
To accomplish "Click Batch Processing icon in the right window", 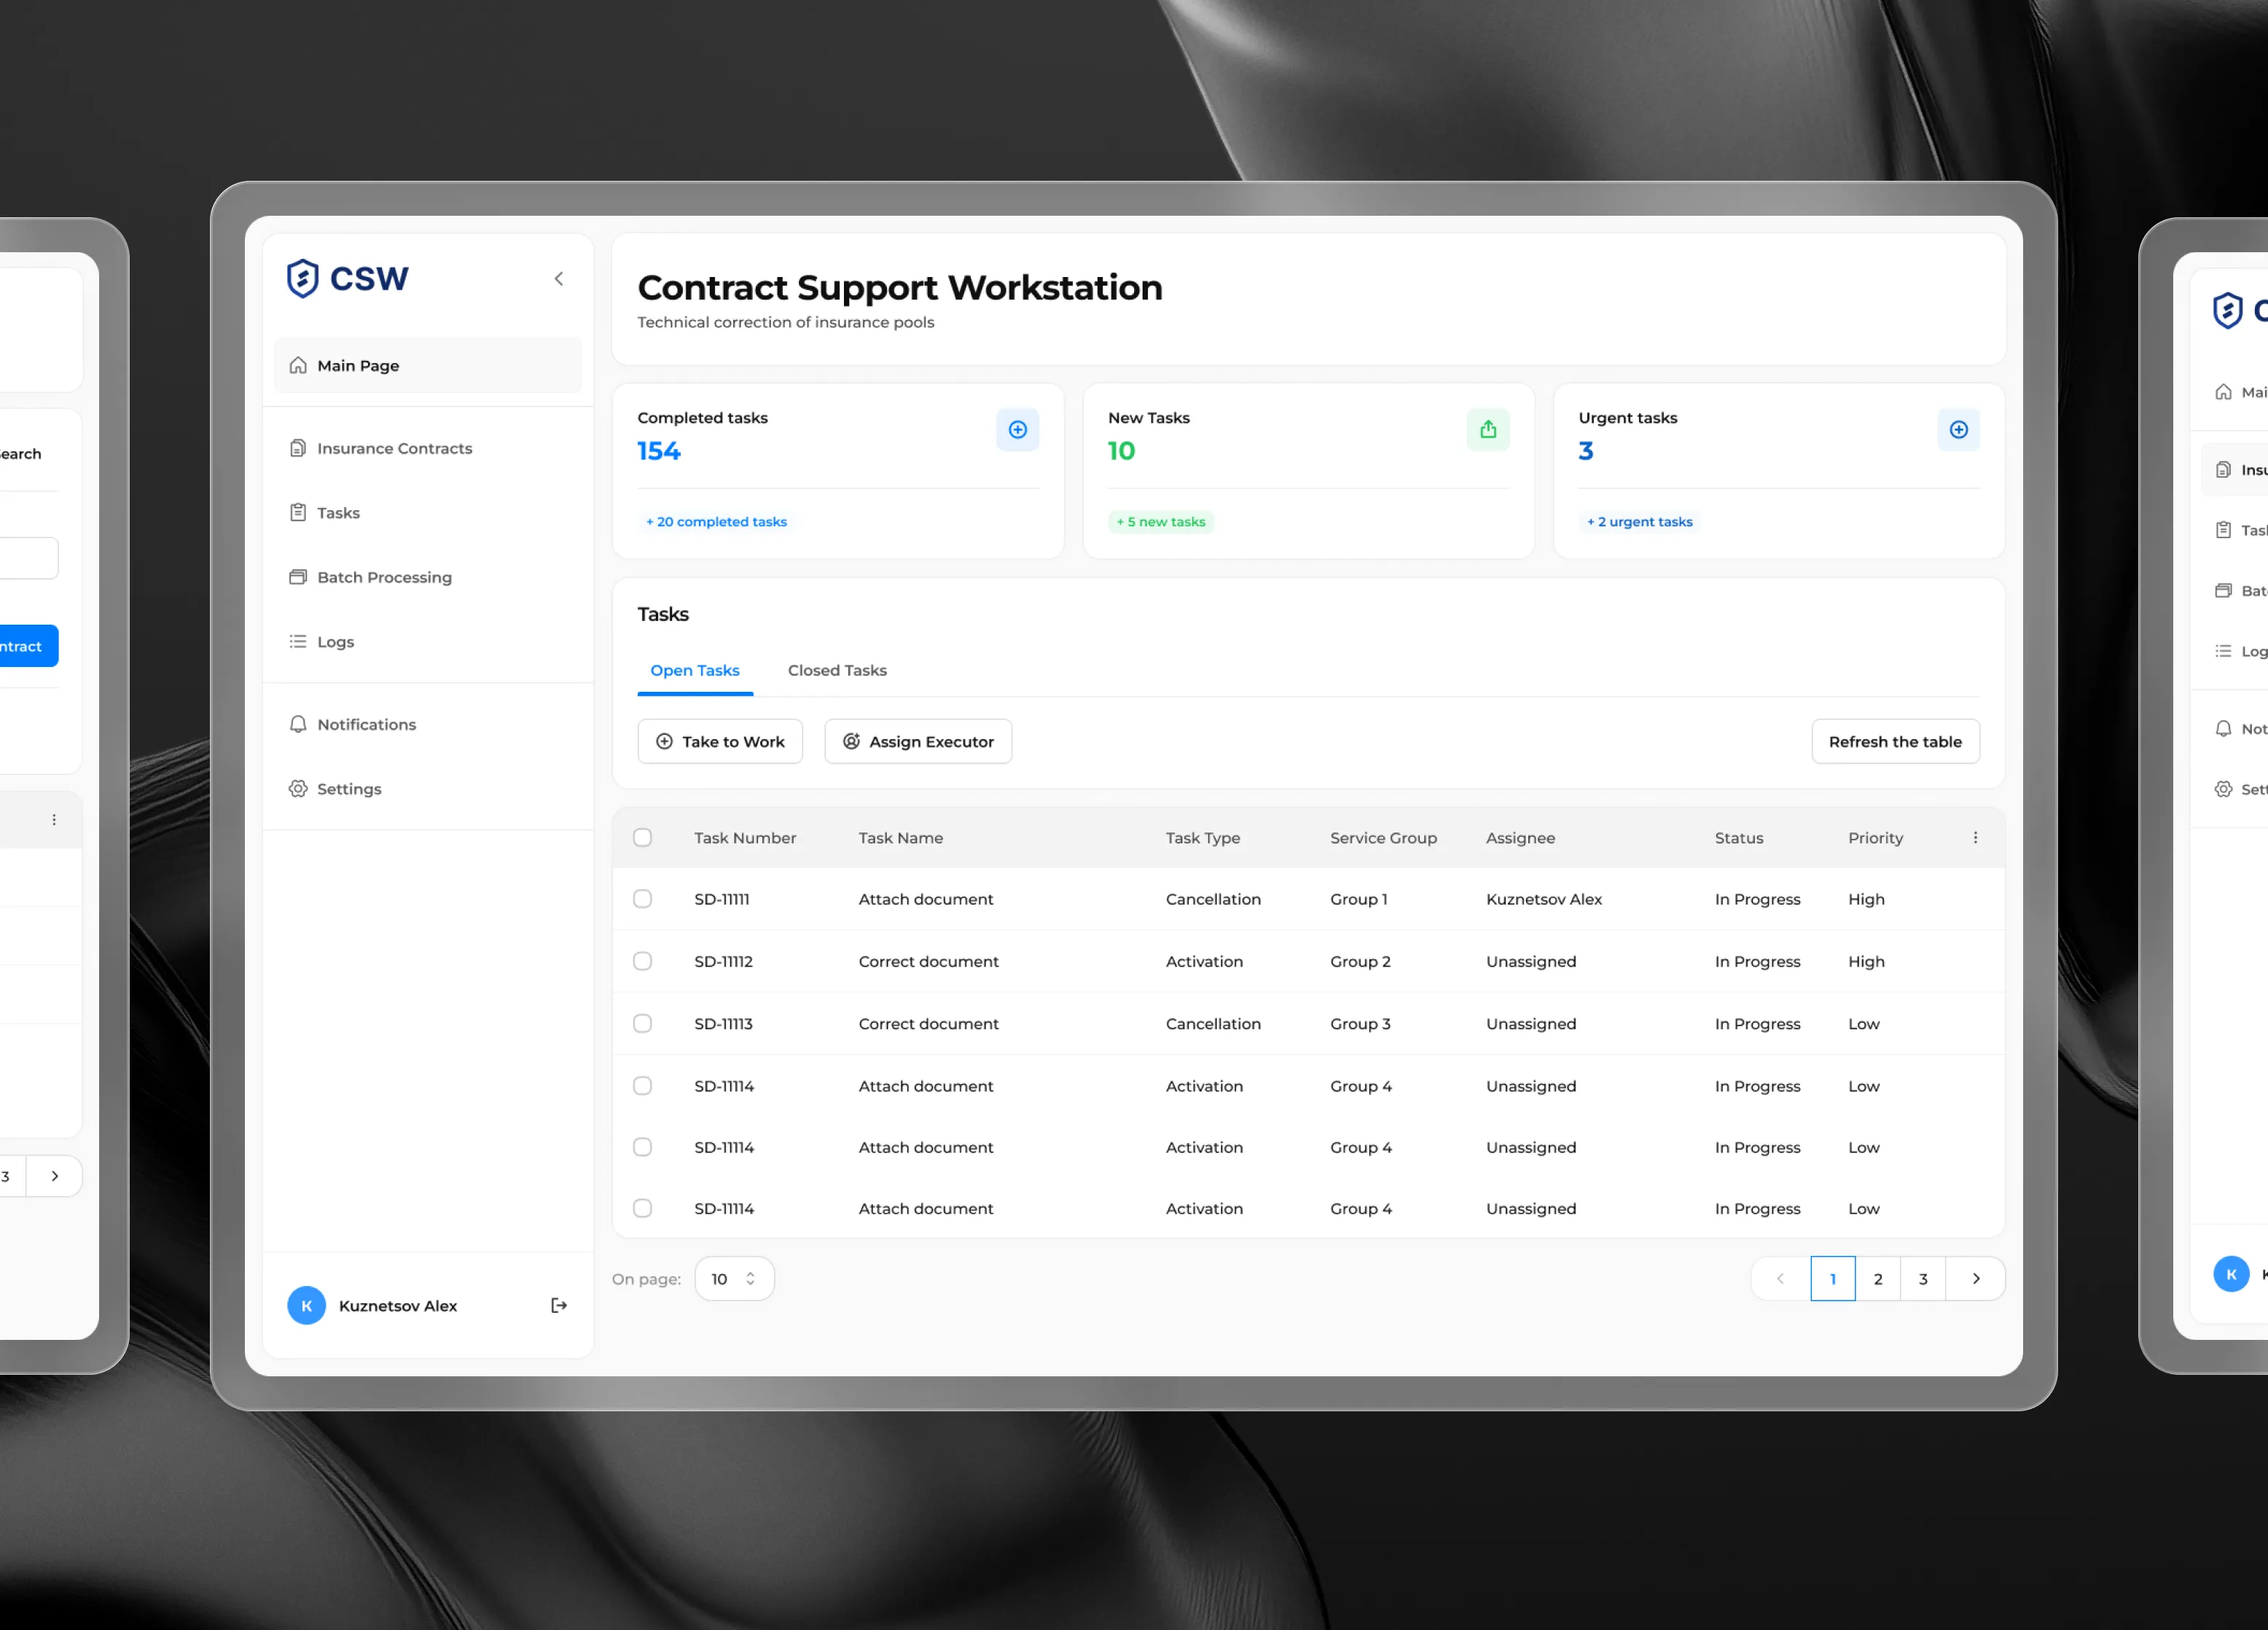I will pyautogui.click(x=2223, y=591).
